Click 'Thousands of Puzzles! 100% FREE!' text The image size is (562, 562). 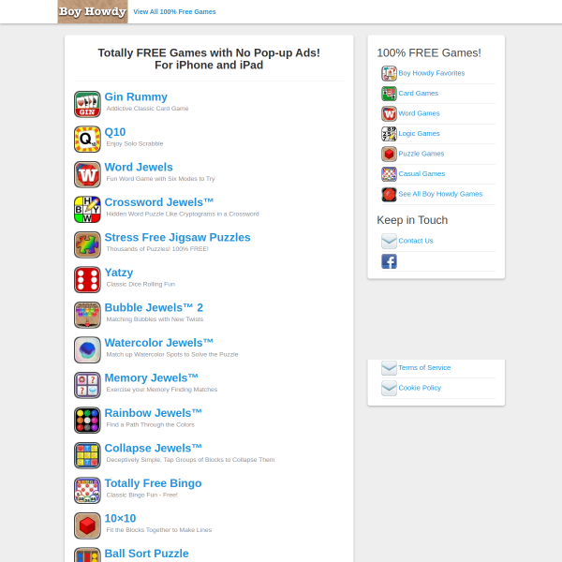tap(157, 249)
